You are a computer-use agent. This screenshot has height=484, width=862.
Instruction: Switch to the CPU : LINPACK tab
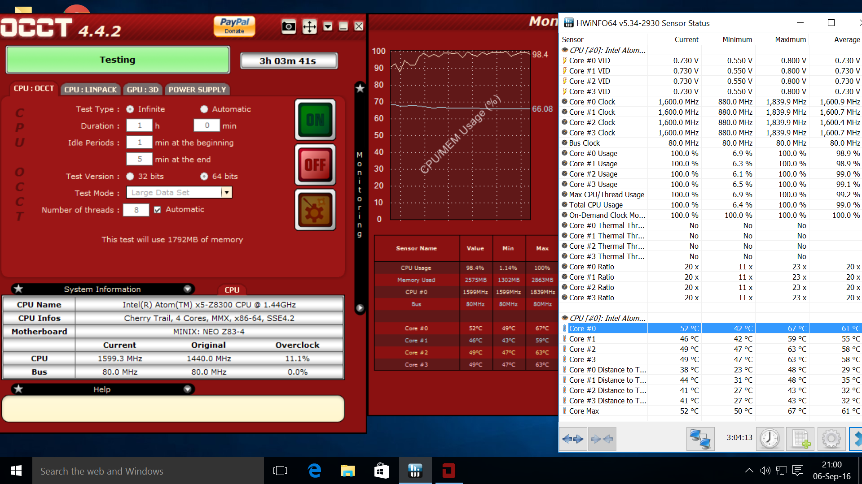pyautogui.click(x=90, y=89)
